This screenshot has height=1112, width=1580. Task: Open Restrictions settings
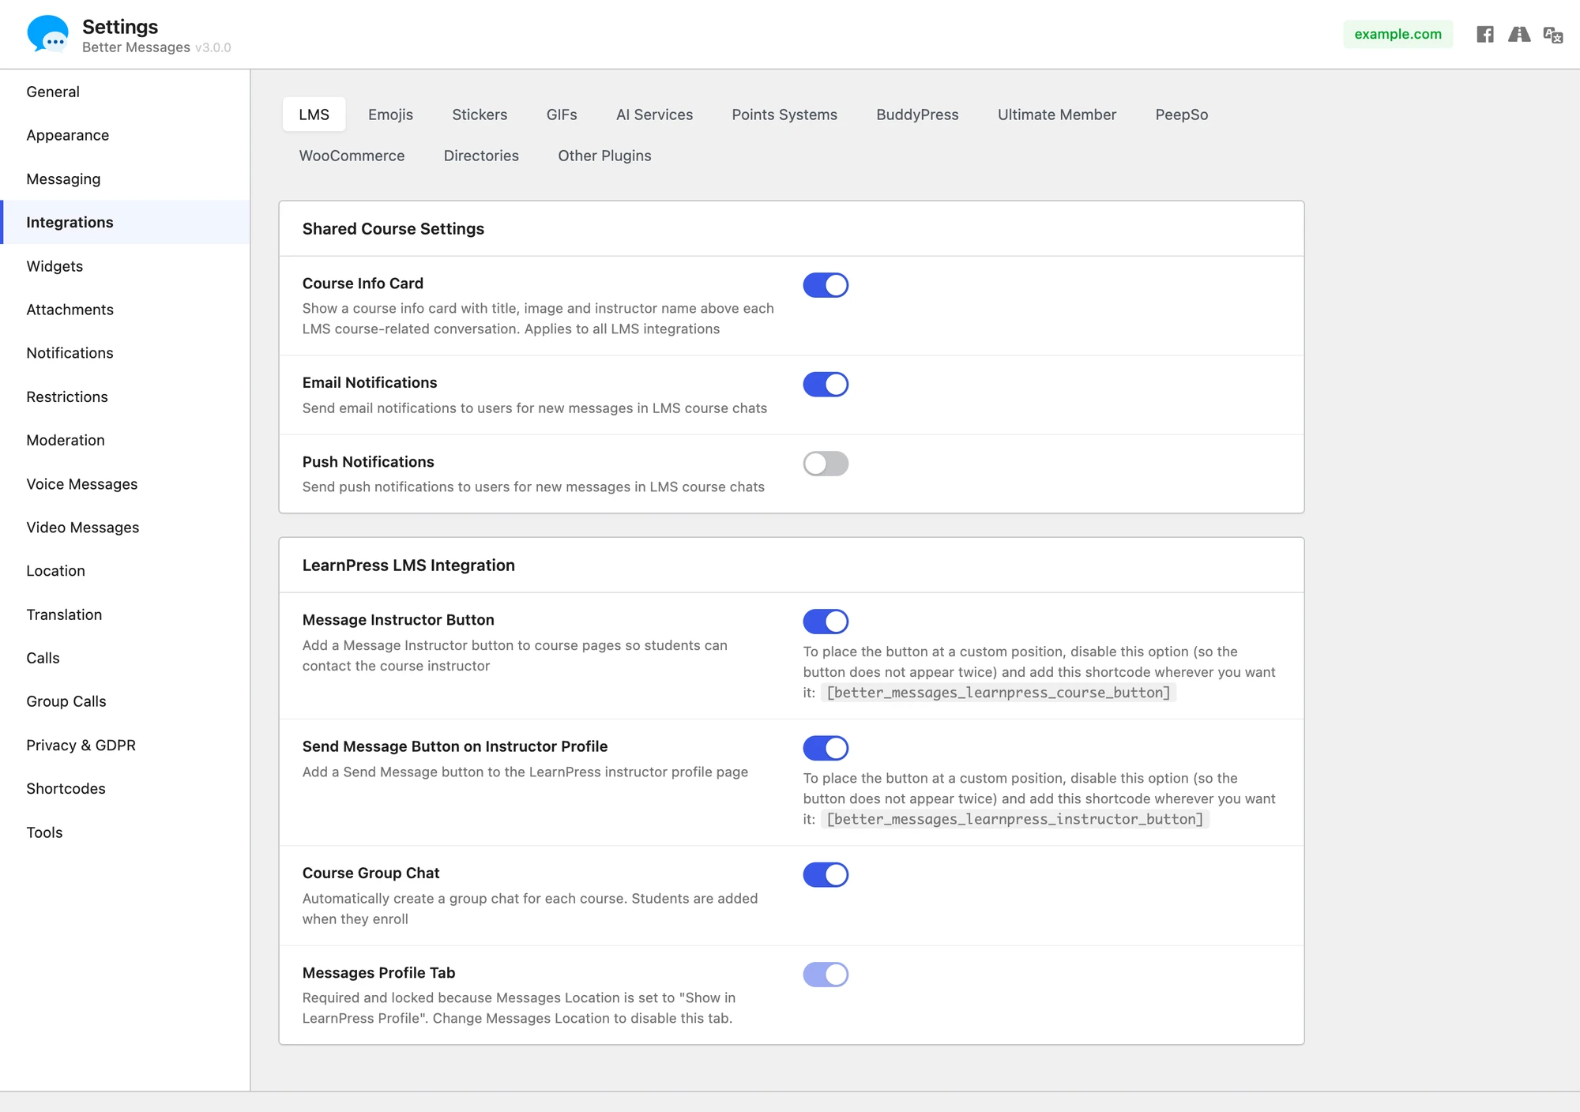click(125, 396)
